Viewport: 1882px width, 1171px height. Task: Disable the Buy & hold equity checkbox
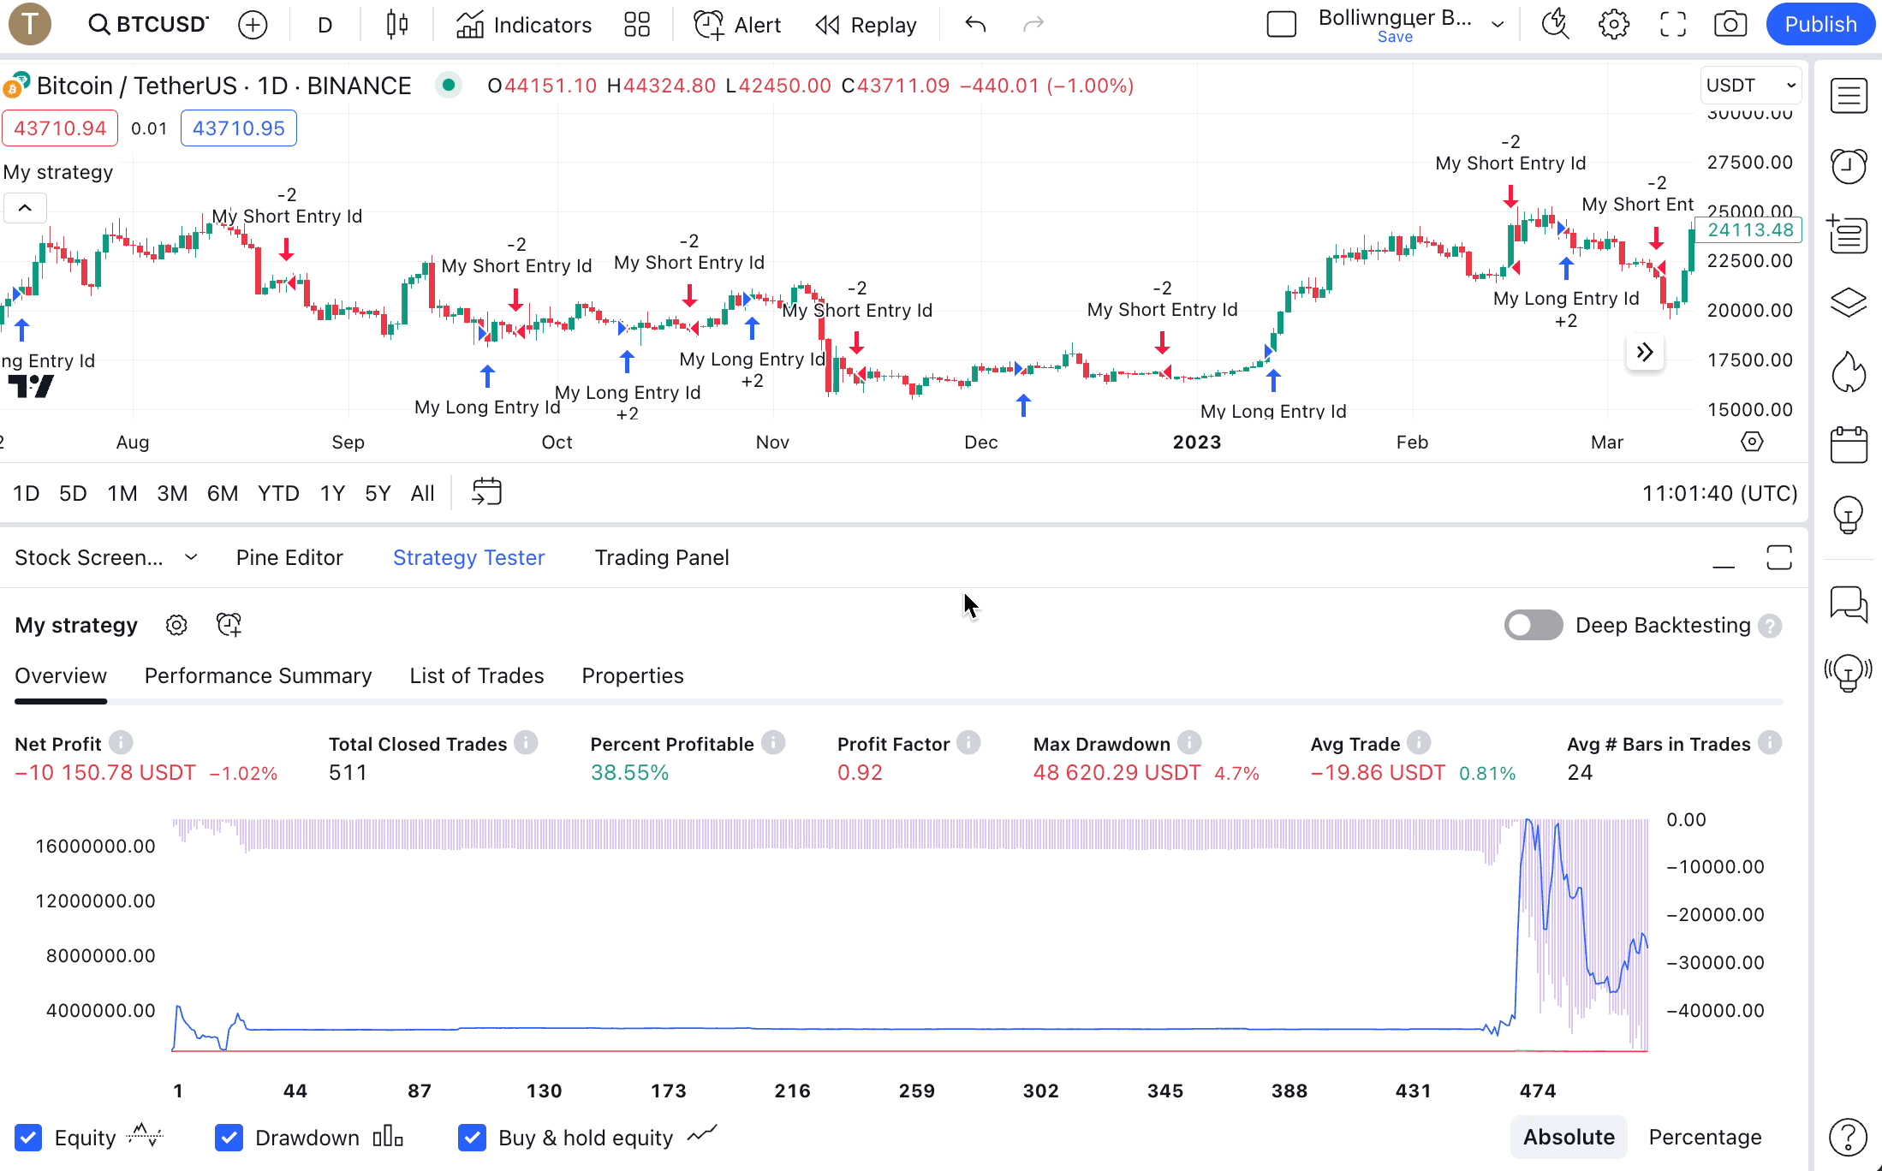click(x=472, y=1138)
